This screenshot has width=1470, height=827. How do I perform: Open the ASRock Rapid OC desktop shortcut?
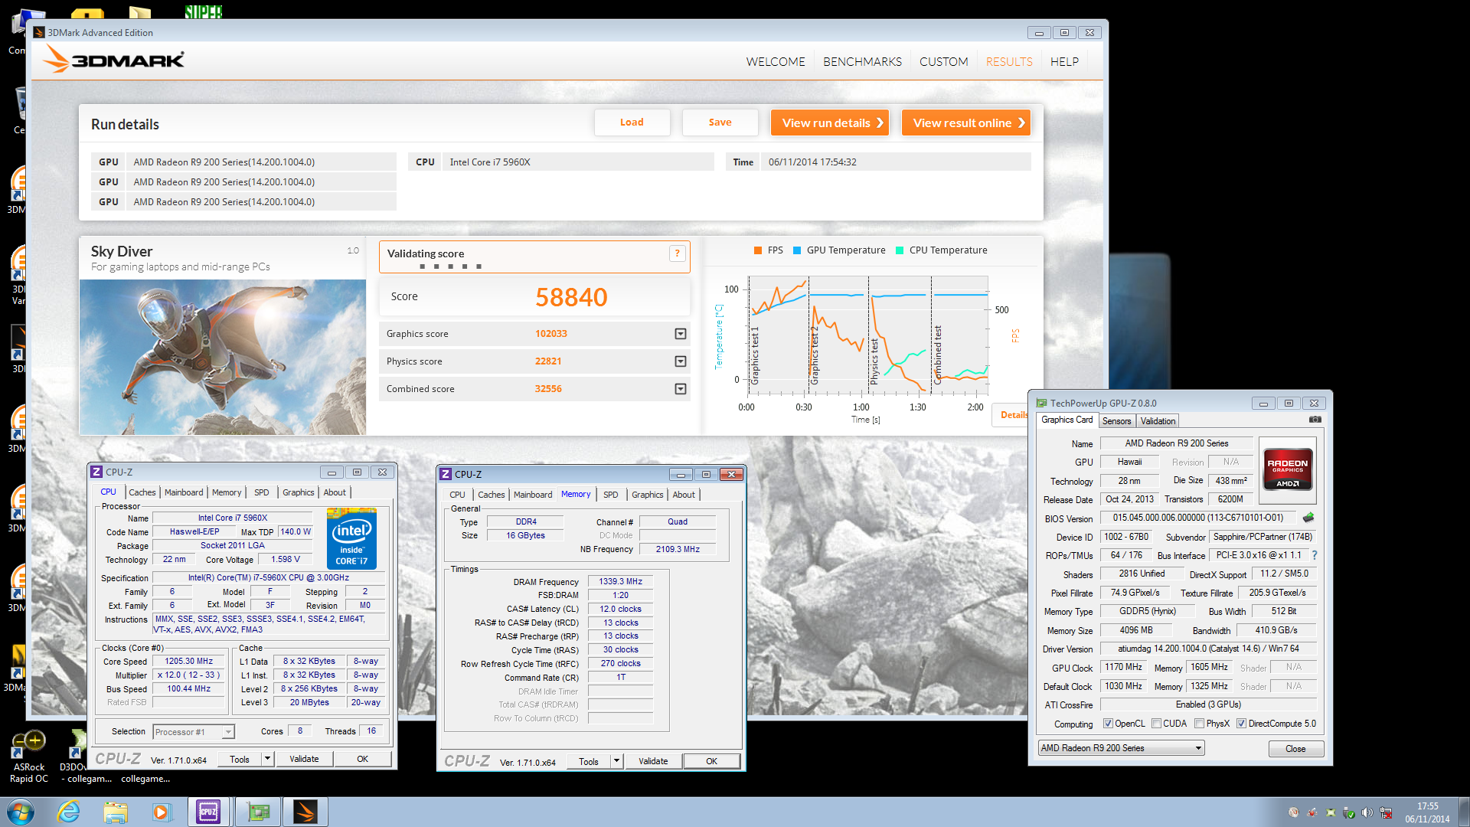pos(29,757)
